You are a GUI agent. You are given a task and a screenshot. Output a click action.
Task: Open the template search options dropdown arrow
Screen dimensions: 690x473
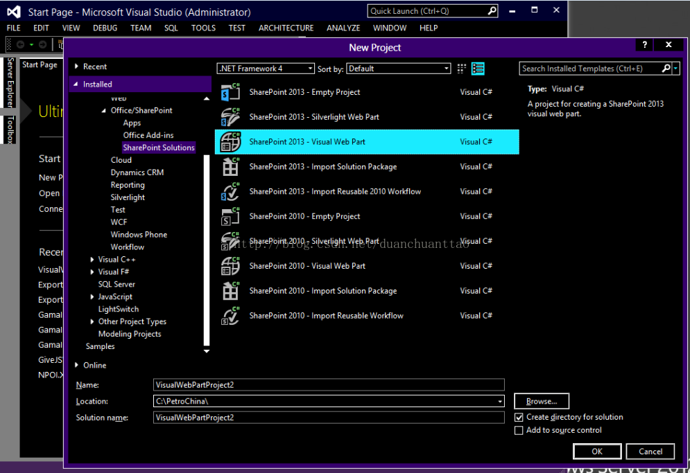(x=676, y=68)
